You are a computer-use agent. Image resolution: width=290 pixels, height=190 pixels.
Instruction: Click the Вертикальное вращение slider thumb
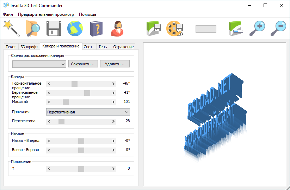(x=87, y=93)
